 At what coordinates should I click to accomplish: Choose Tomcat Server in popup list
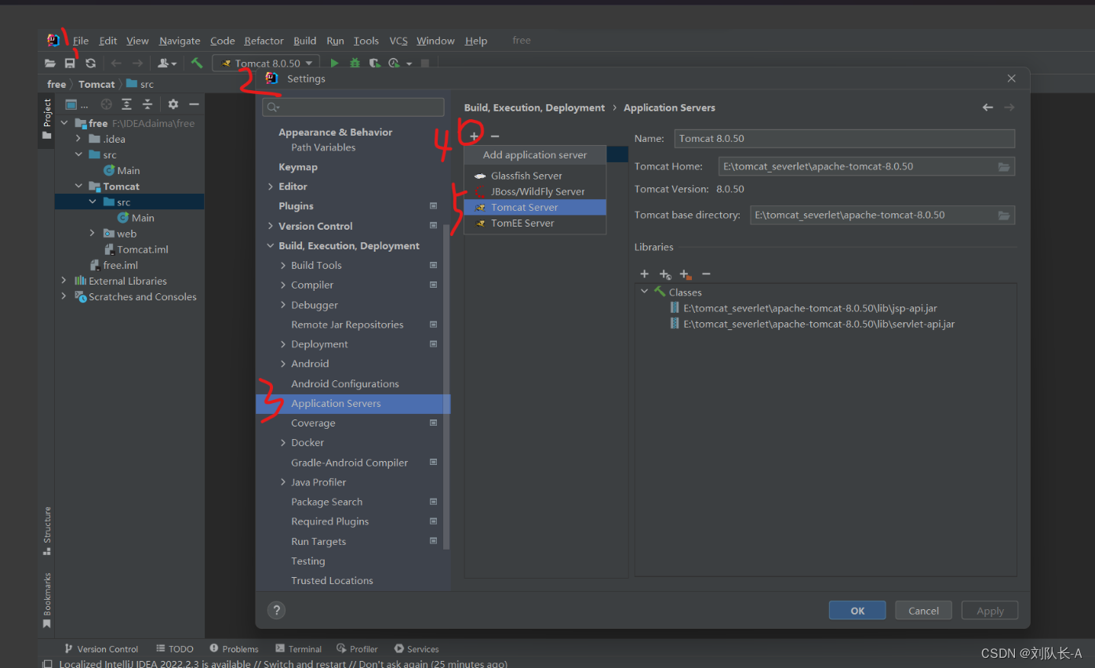535,207
